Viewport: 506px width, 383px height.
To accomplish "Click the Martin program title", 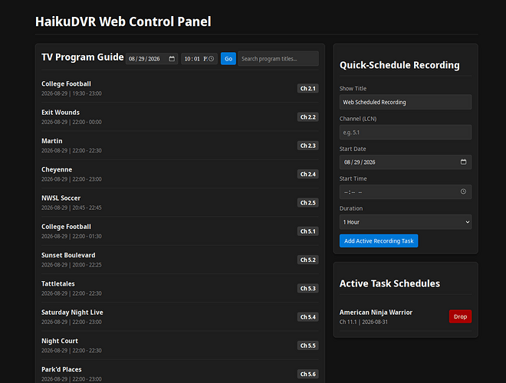I will coord(52,141).
